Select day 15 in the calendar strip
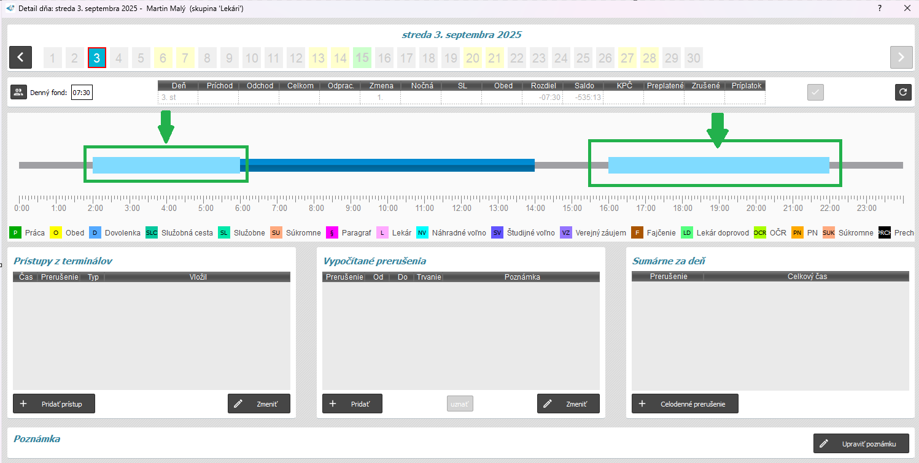 click(362, 58)
